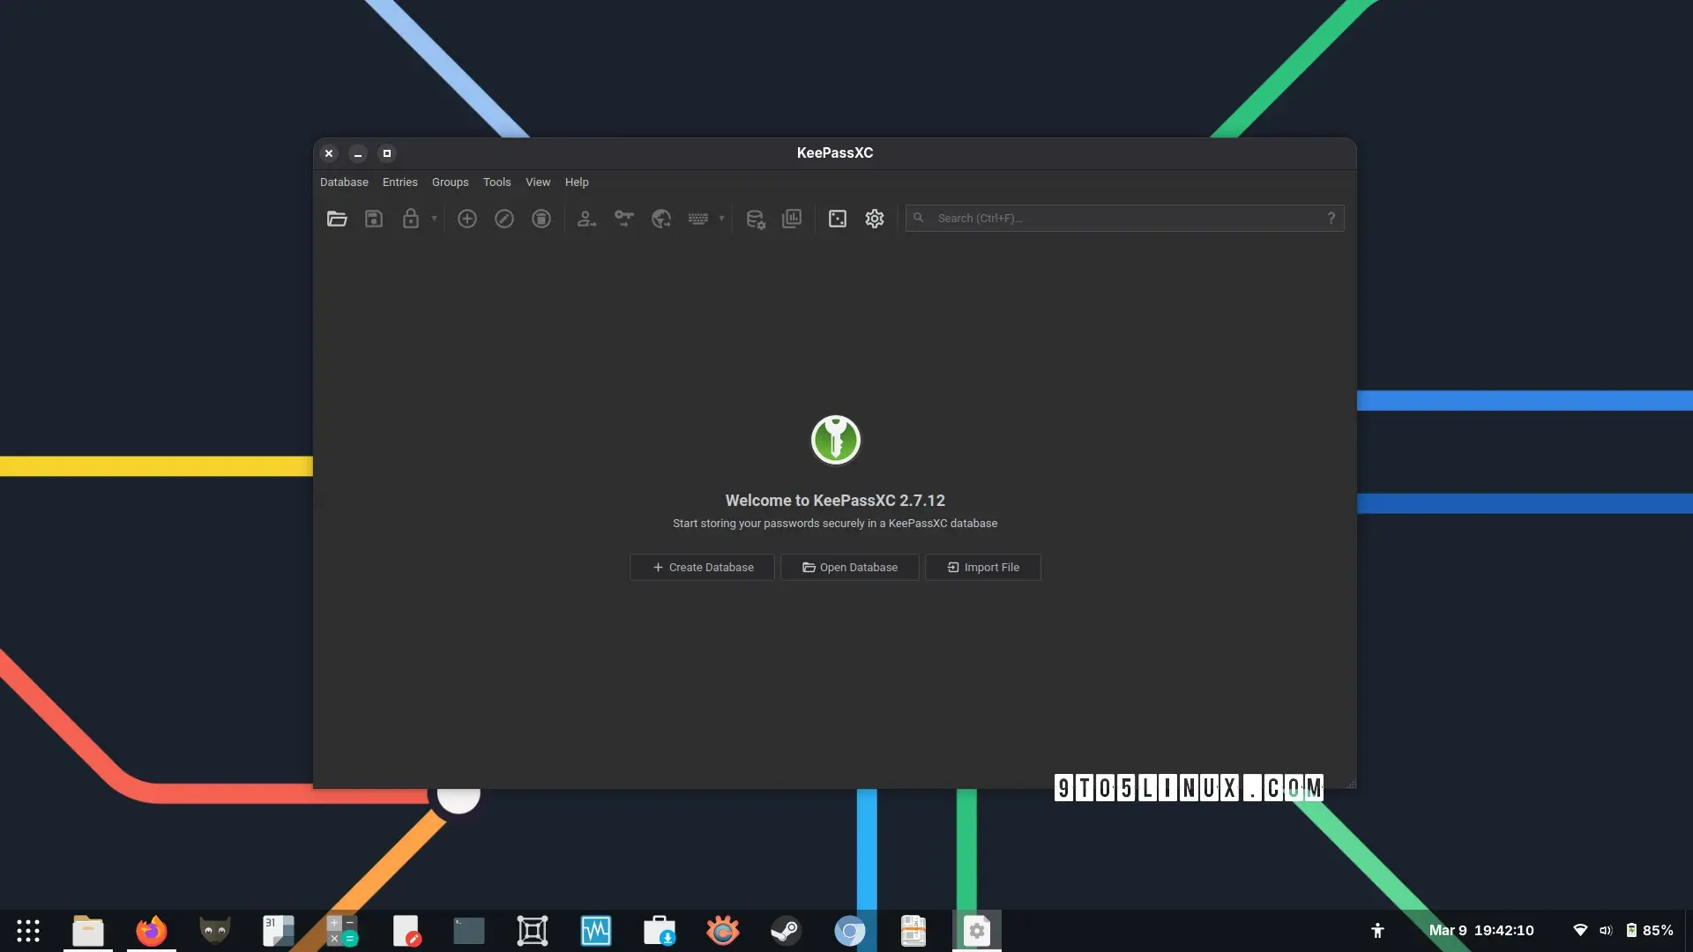The image size is (1693, 952).
Task: Click the copy username toolbar icon
Action: pyautogui.click(x=586, y=219)
